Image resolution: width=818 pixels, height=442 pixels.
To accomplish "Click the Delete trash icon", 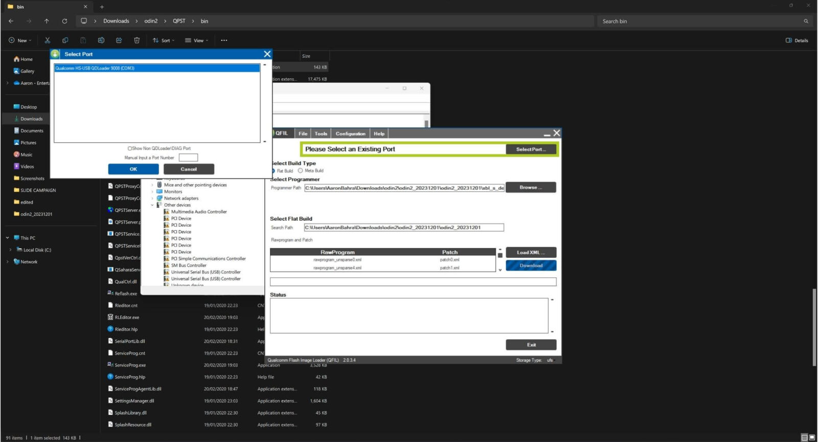I will (x=137, y=40).
